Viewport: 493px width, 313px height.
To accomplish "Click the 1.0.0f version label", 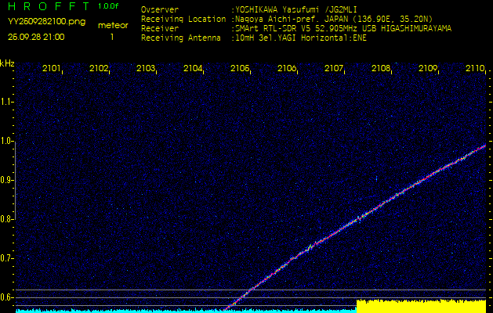I will pyautogui.click(x=109, y=6).
